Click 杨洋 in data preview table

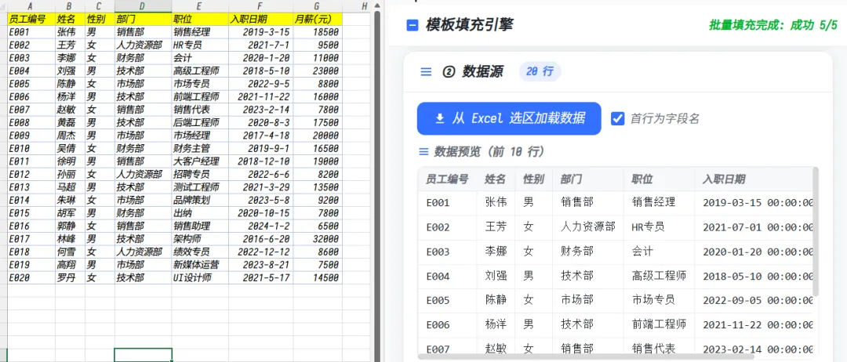(x=496, y=324)
